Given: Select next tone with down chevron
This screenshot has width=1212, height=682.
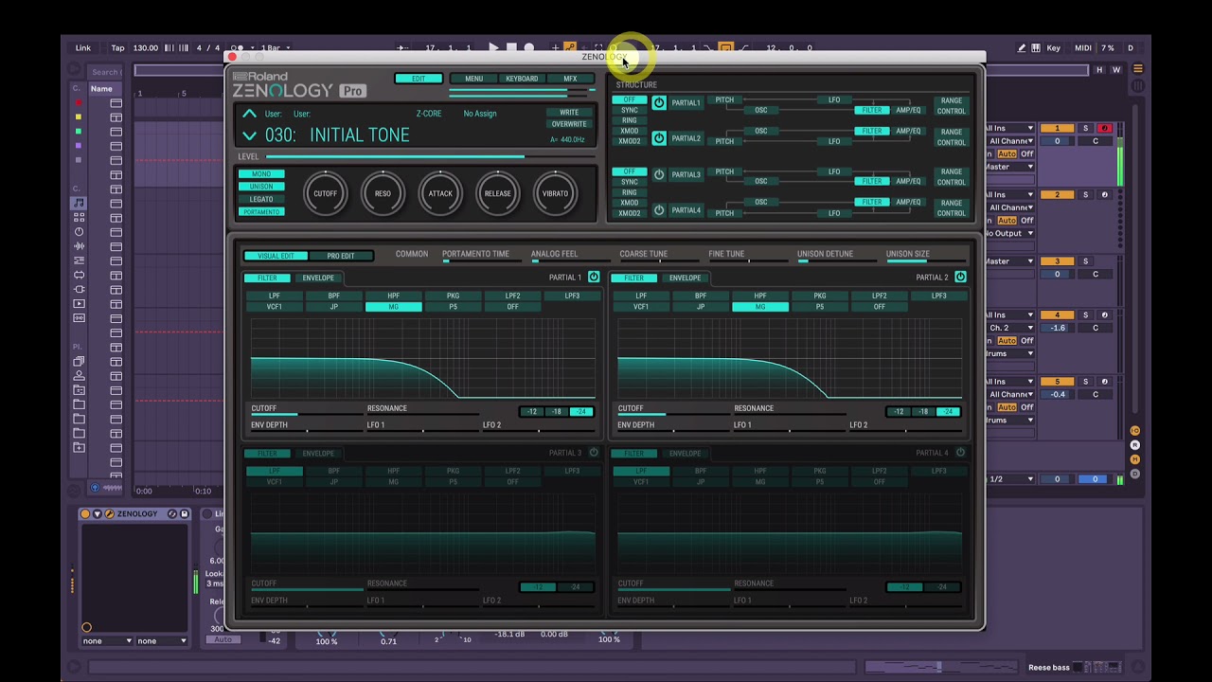Looking at the screenshot, I should (249, 135).
